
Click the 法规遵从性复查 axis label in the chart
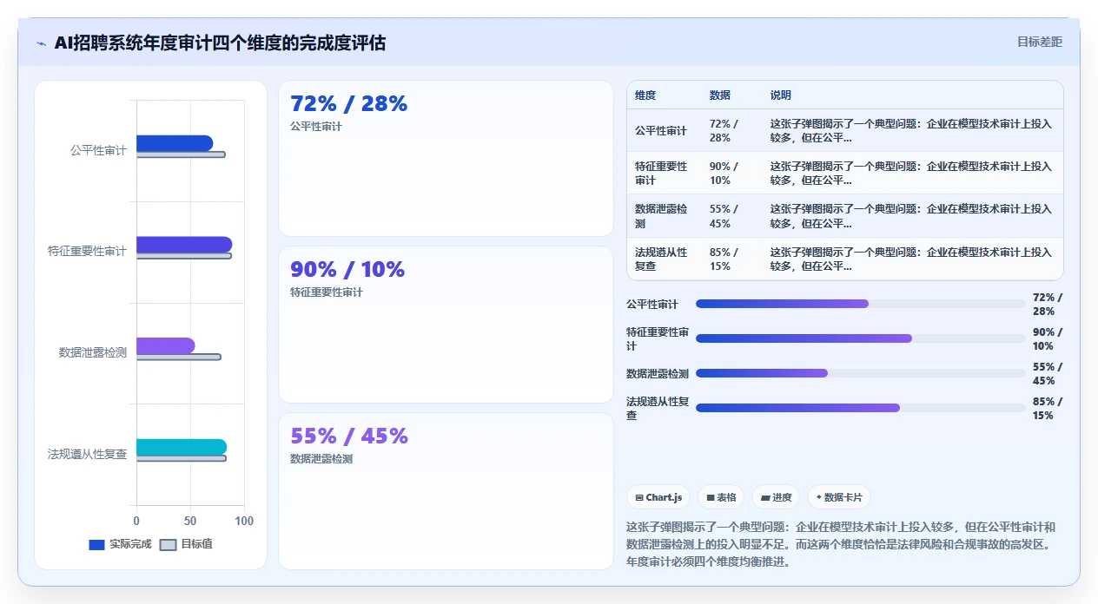pos(87,454)
